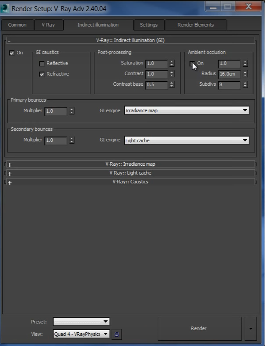Disable Refractive GI caustics
Screen dimensions: 265x346
(42, 74)
